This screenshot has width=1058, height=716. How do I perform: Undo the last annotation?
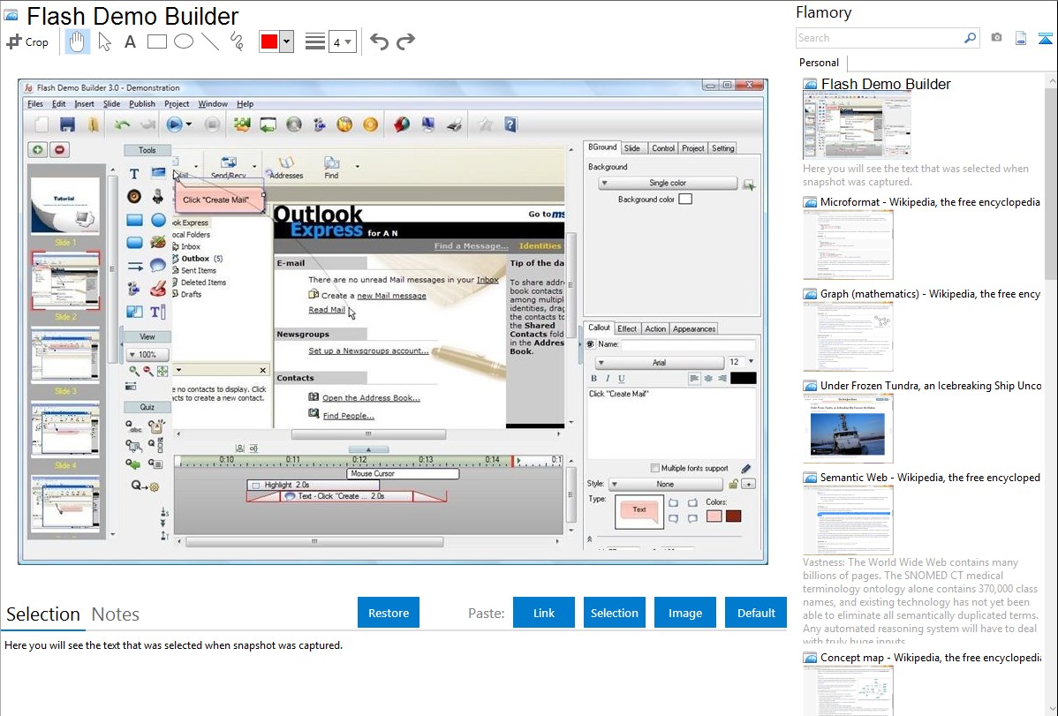[x=379, y=41]
